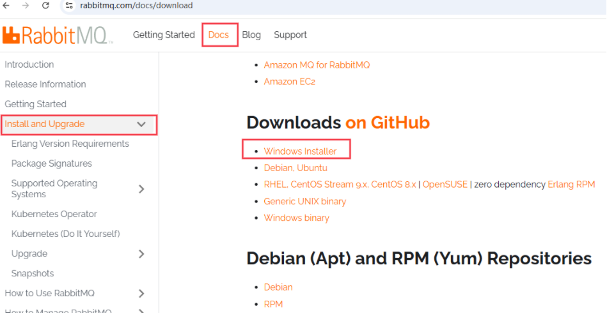Open Snapshots sidebar entry
This screenshot has height=316, width=607.
tap(33, 273)
